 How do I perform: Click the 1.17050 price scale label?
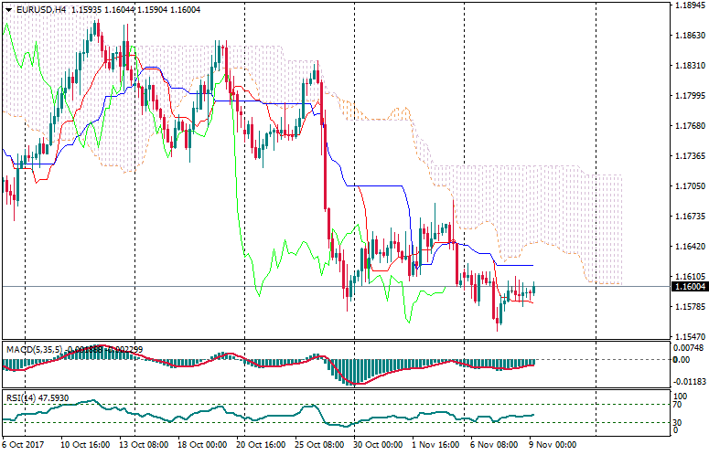[689, 185]
